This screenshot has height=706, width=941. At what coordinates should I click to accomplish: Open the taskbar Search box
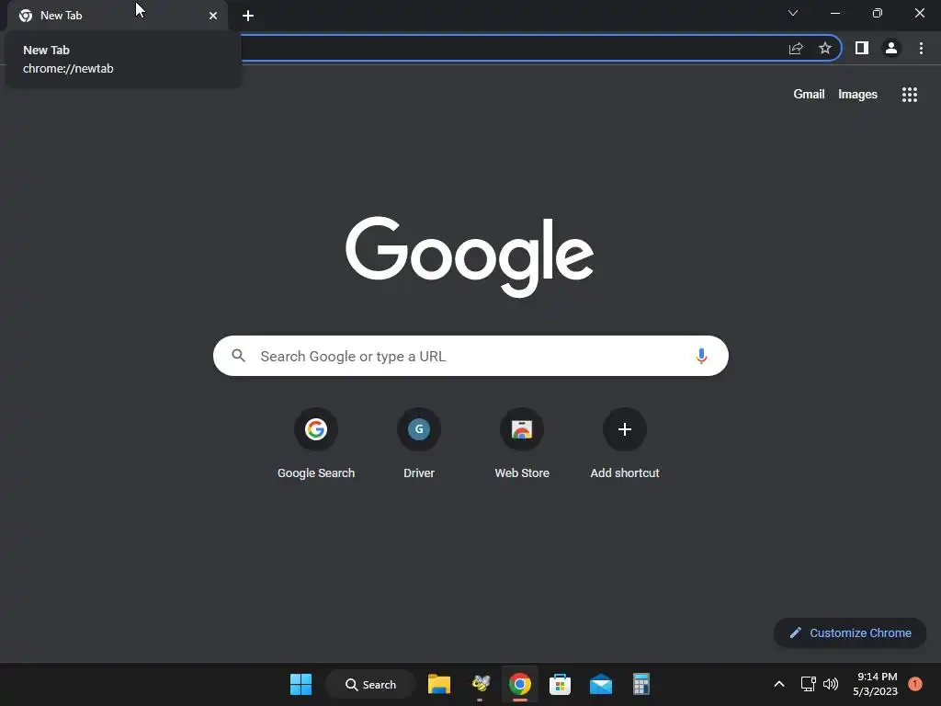(370, 684)
